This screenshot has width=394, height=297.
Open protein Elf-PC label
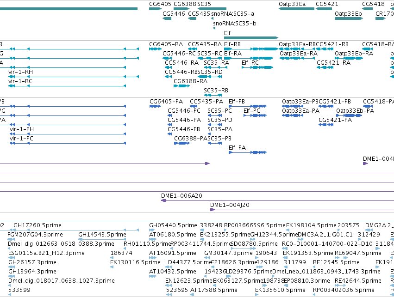tap(252, 111)
